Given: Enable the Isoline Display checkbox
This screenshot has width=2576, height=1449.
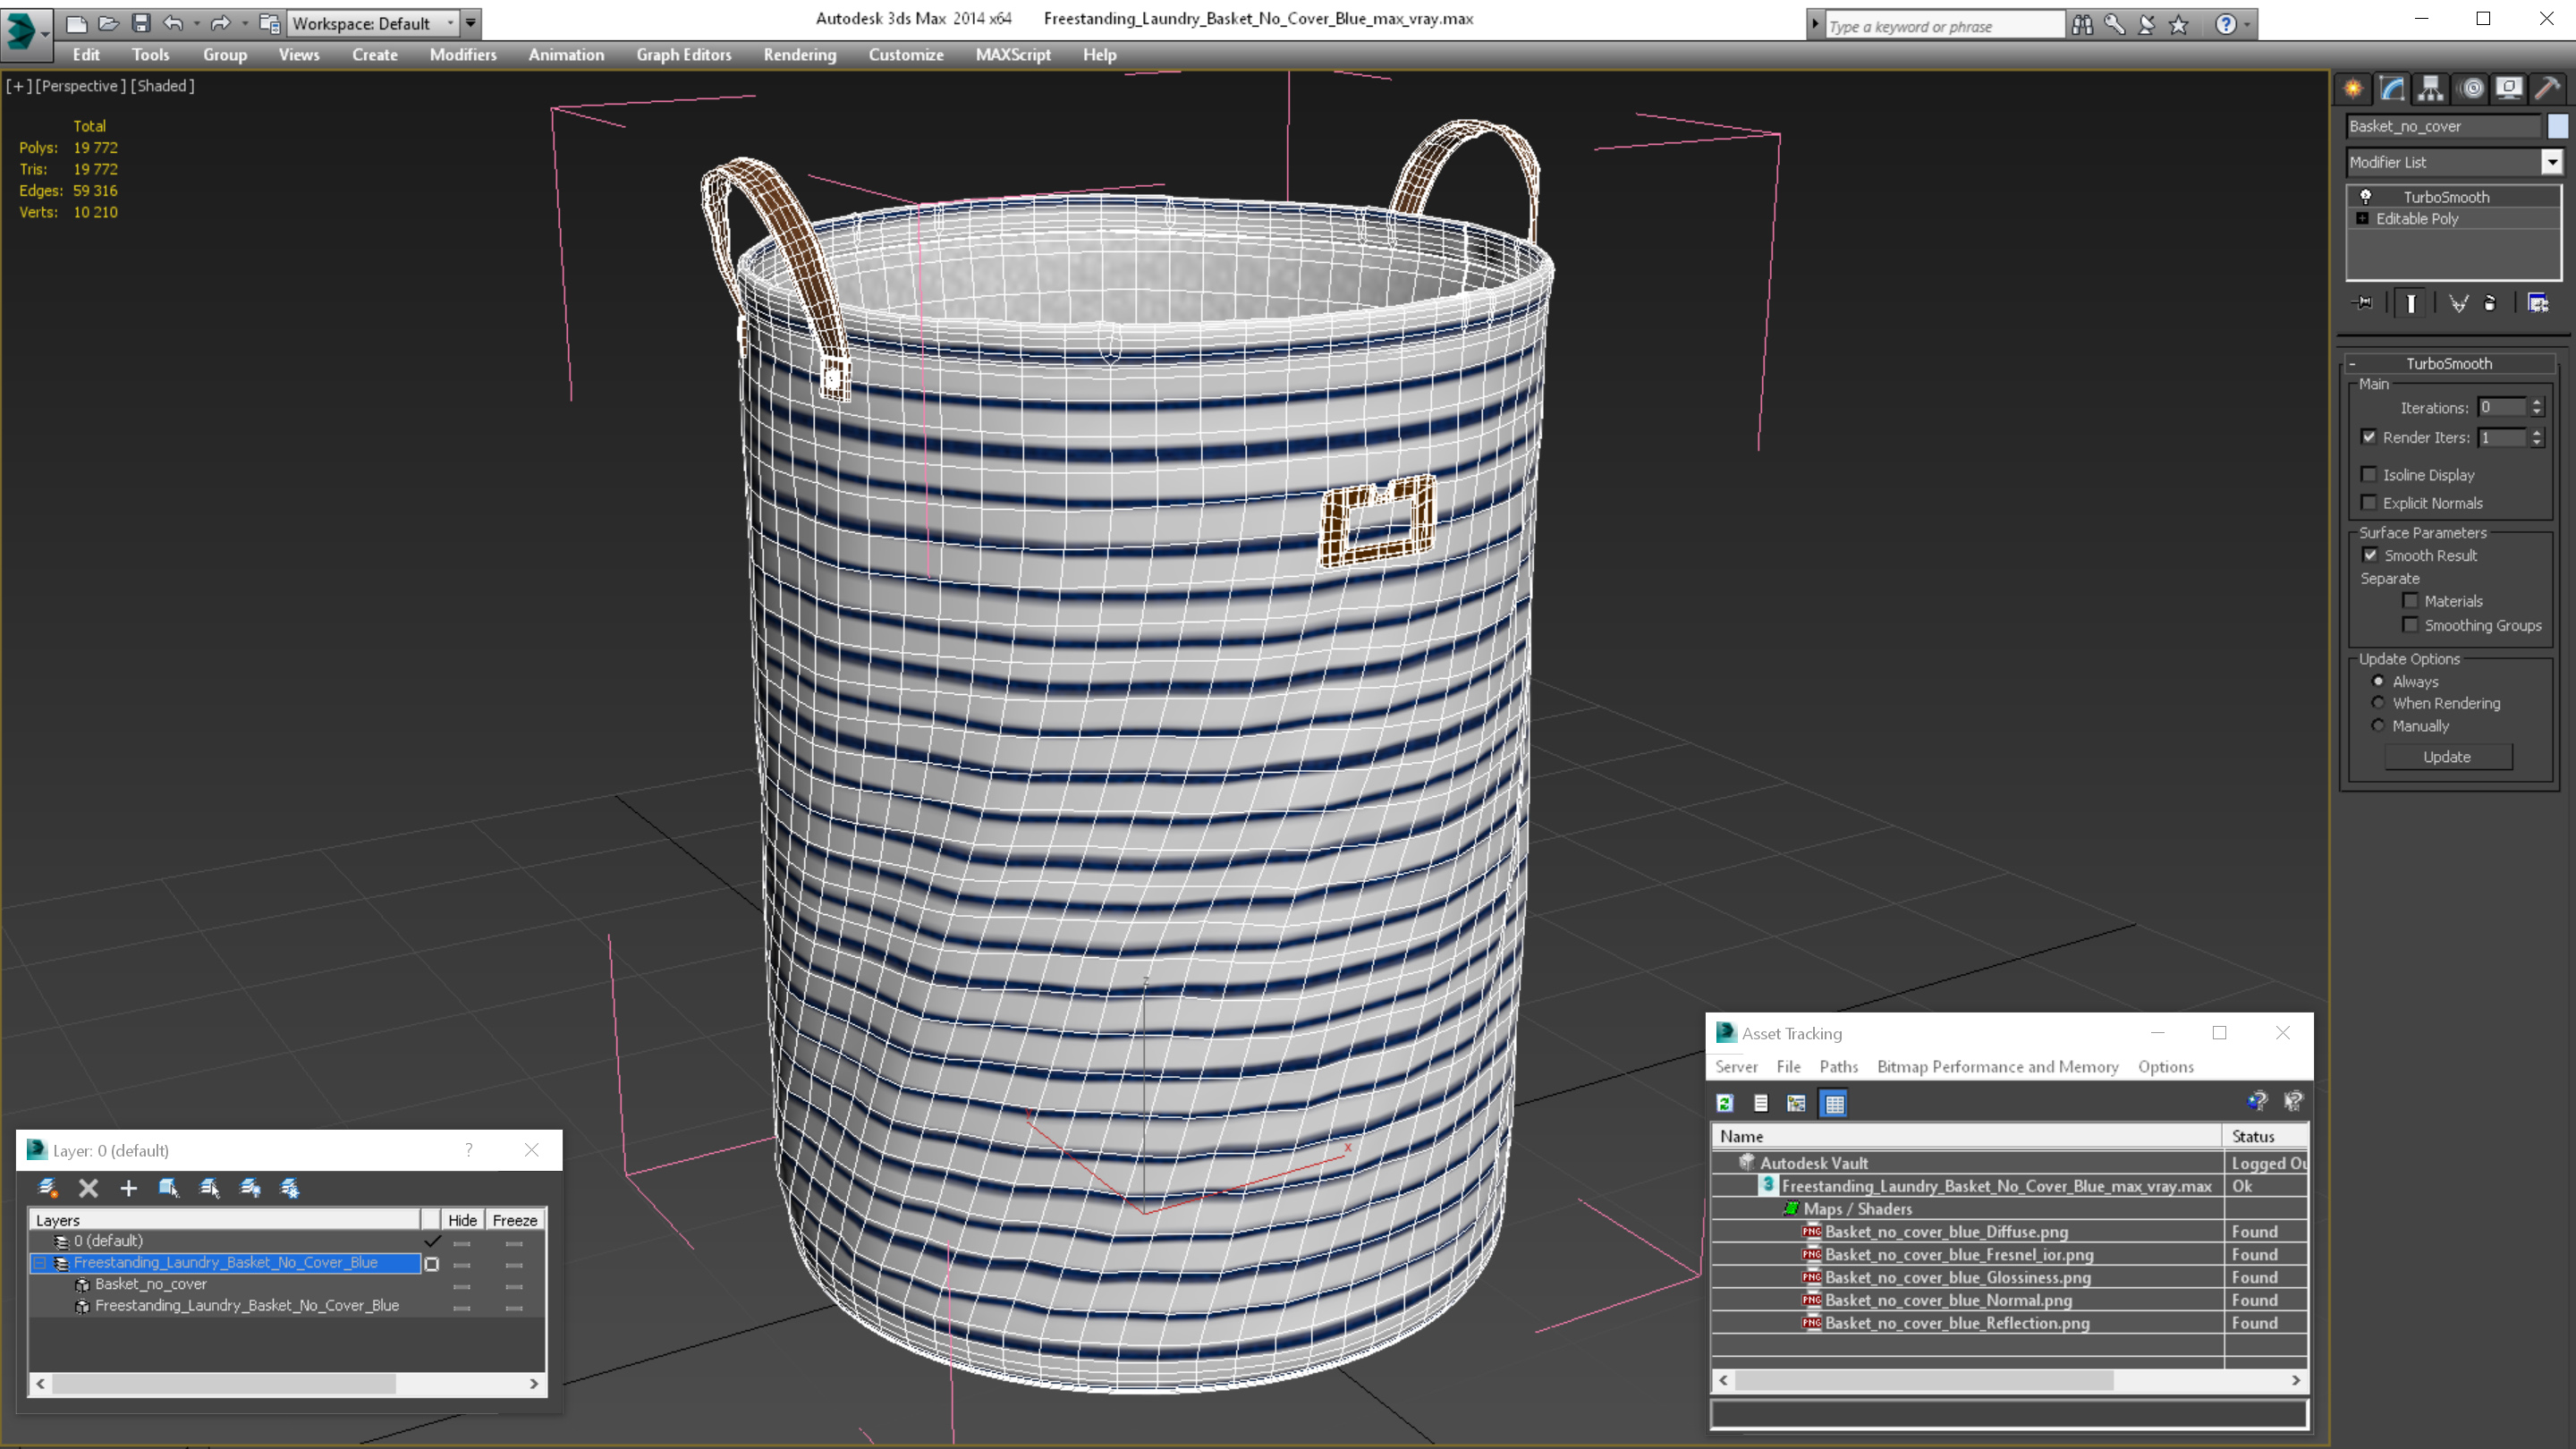Looking at the screenshot, I should pyautogui.click(x=2369, y=474).
